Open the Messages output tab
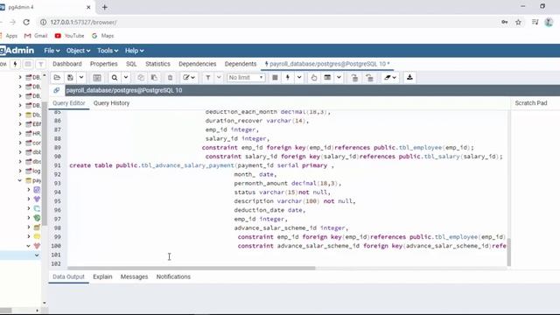 click(x=134, y=276)
